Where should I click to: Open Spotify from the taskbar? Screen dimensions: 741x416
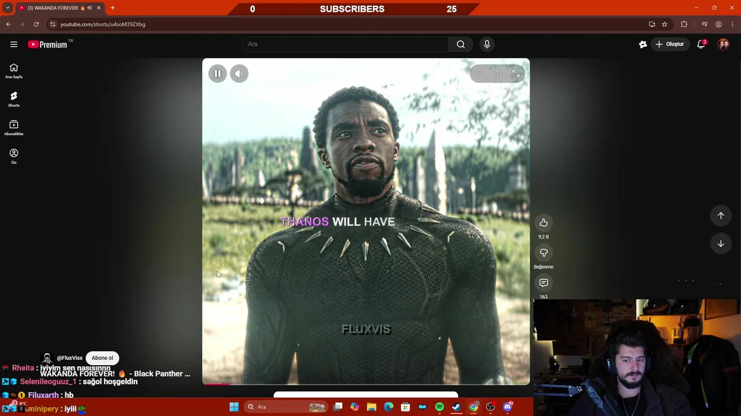(x=439, y=407)
